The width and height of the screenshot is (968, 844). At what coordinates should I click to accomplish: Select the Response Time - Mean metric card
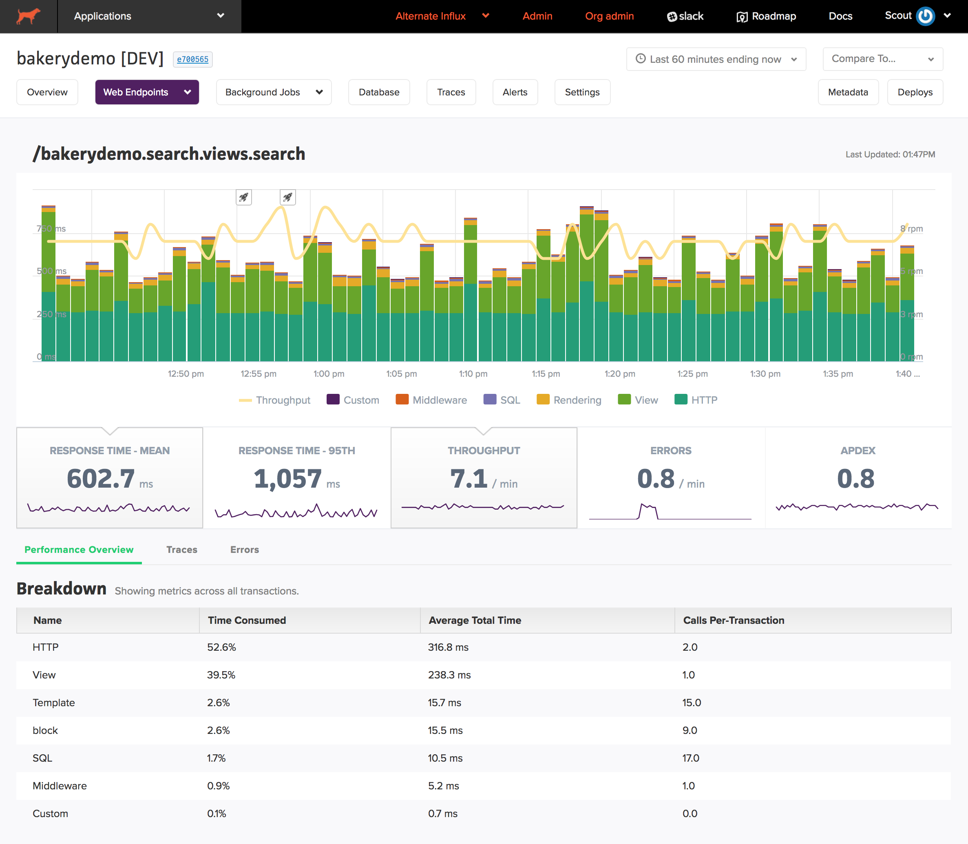coord(110,477)
